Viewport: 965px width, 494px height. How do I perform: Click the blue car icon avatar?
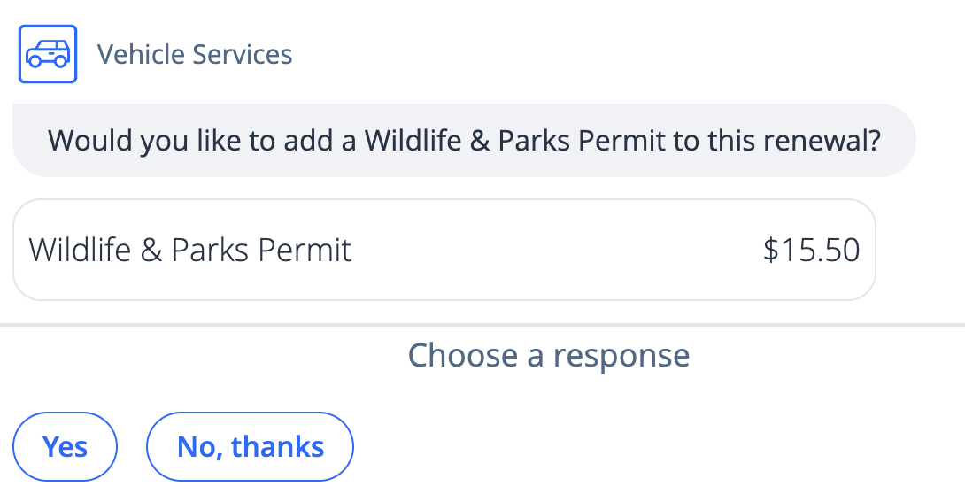point(48,54)
